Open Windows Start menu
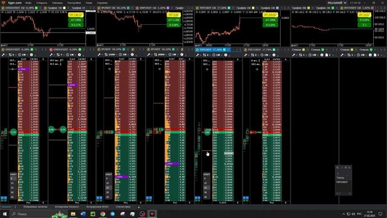The height and width of the screenshot is (218, 387). pos(5,214)
